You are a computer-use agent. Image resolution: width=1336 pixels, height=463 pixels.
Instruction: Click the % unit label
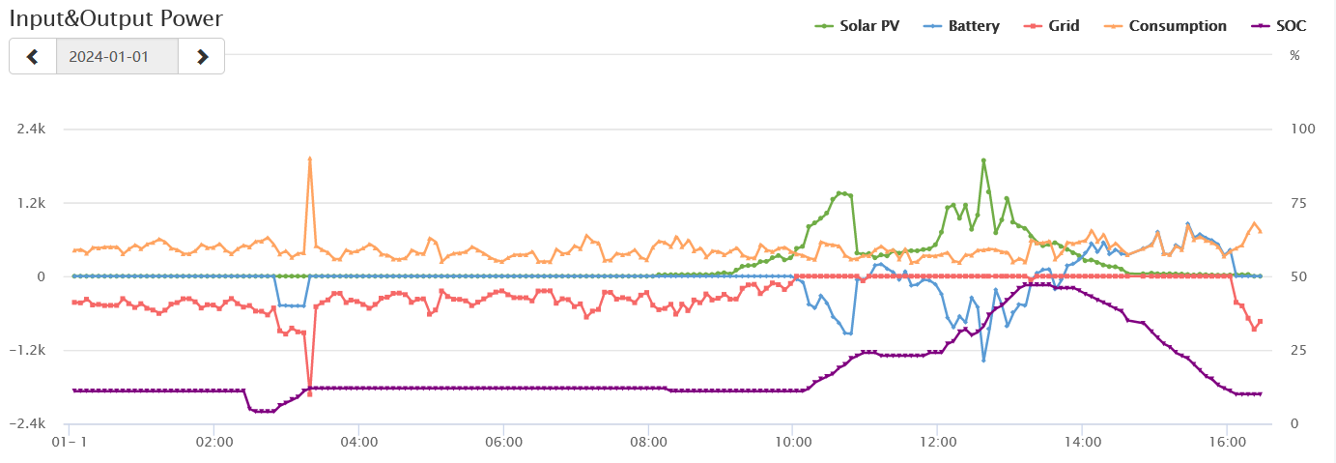(x=1294, y=55)
